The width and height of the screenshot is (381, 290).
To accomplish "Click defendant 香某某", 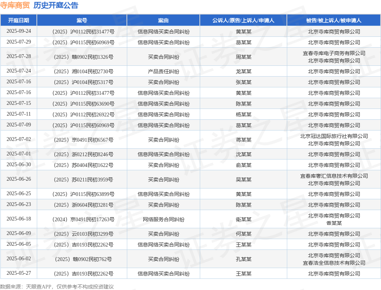I will click(x=334, y=223).
